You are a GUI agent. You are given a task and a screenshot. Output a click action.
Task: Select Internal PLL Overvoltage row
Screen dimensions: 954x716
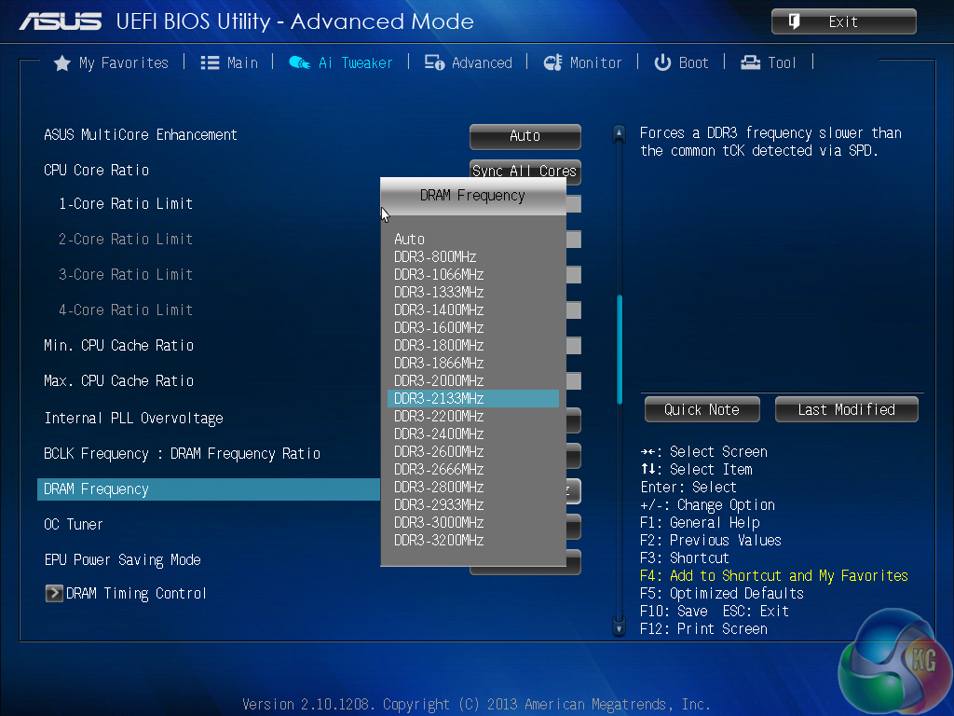click(x=134, y=419)
